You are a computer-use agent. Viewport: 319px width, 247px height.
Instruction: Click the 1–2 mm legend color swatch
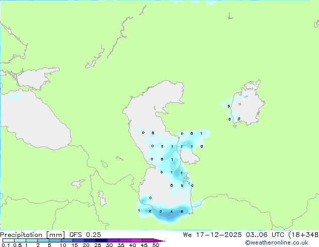click(32, 240)
